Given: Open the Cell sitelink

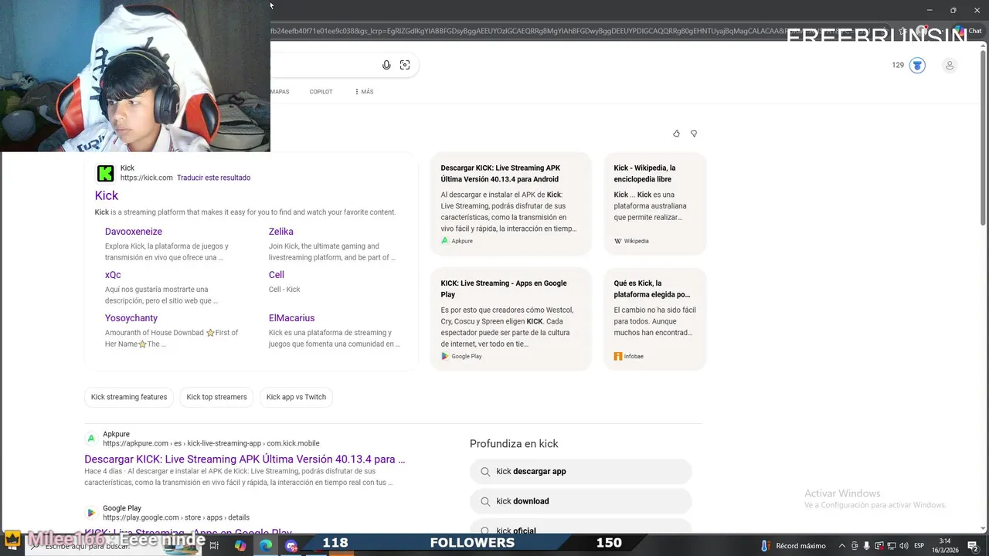Looking at the screenshot, I should point(277,275).
